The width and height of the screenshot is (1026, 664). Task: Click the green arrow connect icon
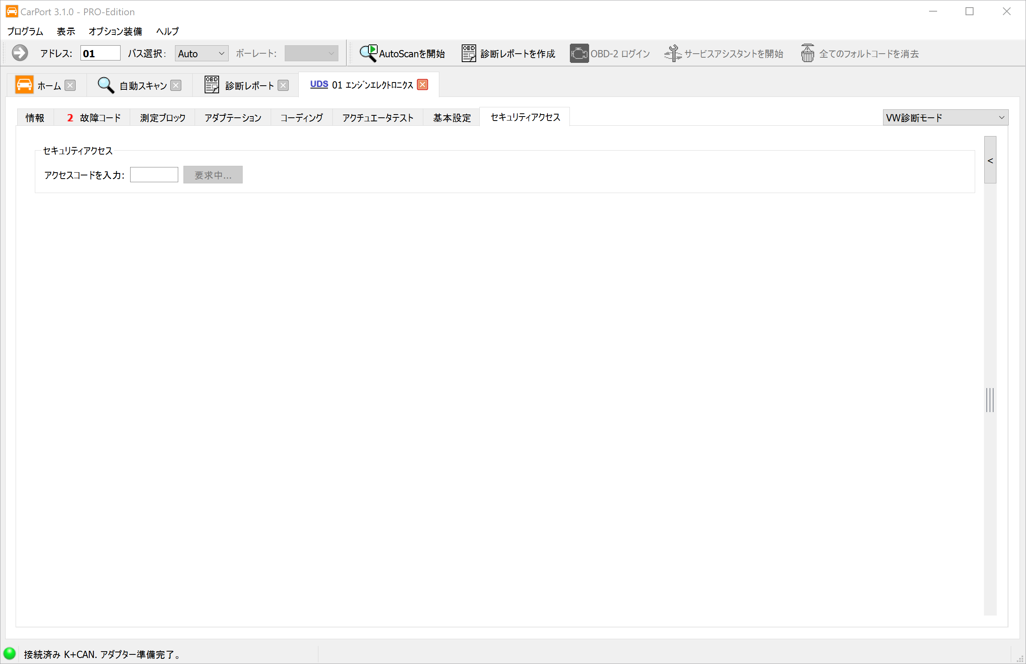click(19, 53)
